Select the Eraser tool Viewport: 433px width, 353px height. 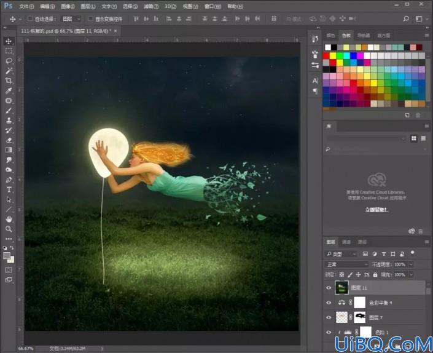[9, 140]
